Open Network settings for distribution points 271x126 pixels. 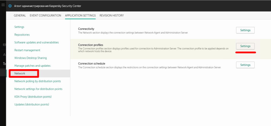click(38, 89)
